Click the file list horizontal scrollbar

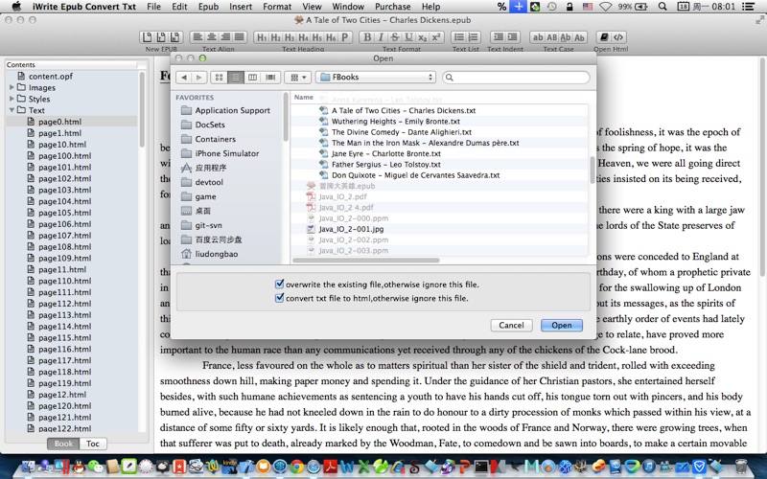pos(366,260)
